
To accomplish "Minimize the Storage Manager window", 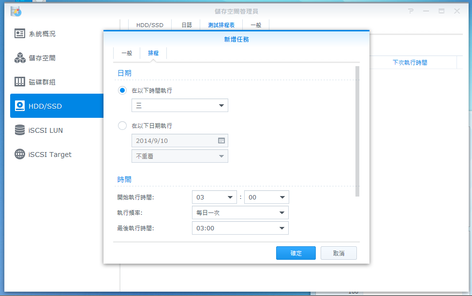I will click(x=426, y=11).
